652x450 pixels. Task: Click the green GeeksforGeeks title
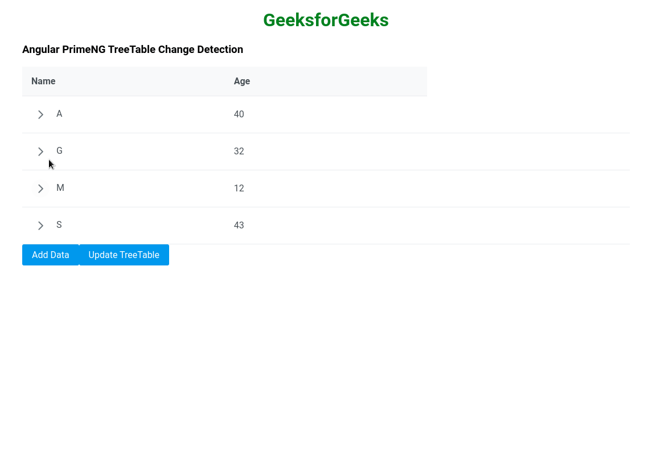click(x=326, y=21)
